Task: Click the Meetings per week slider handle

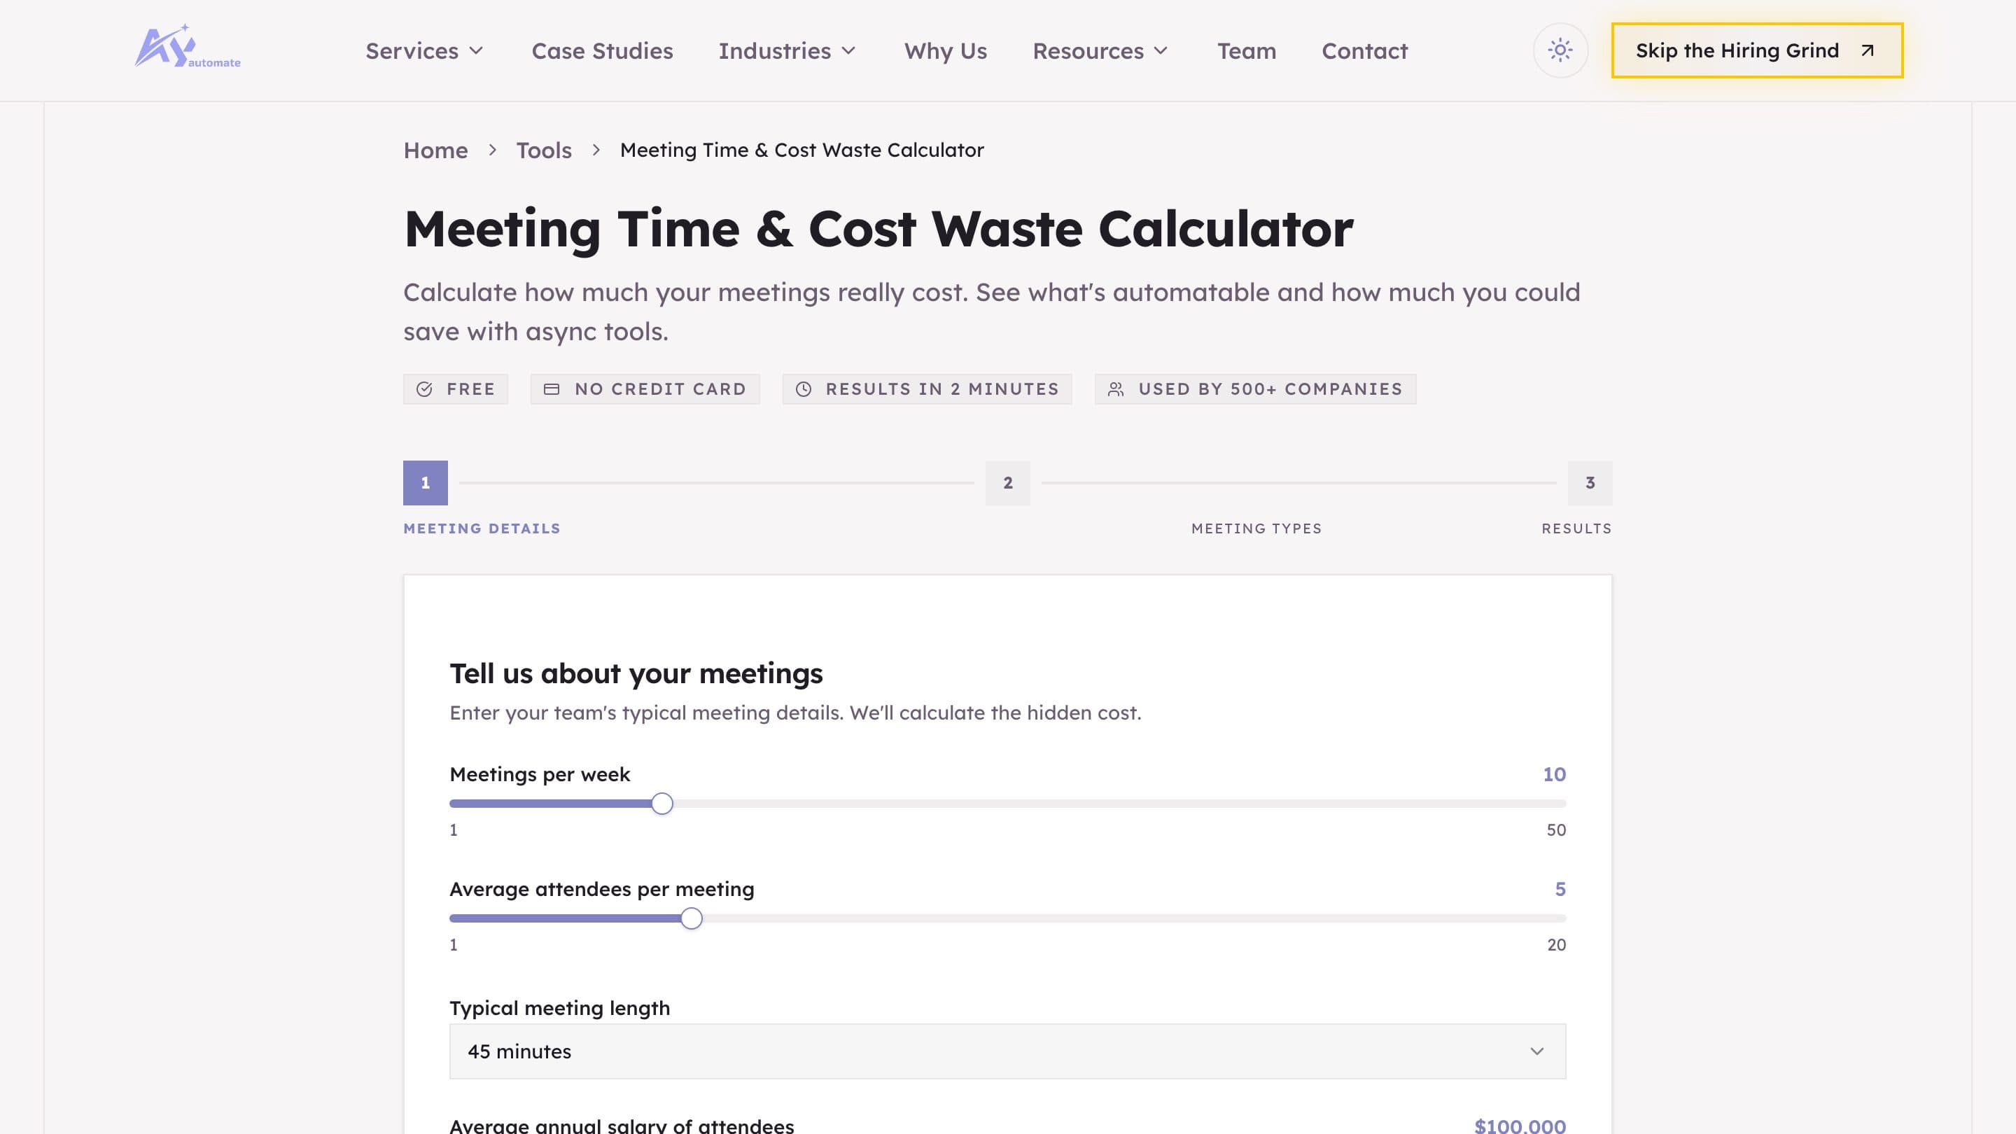Action: point(662,804)
